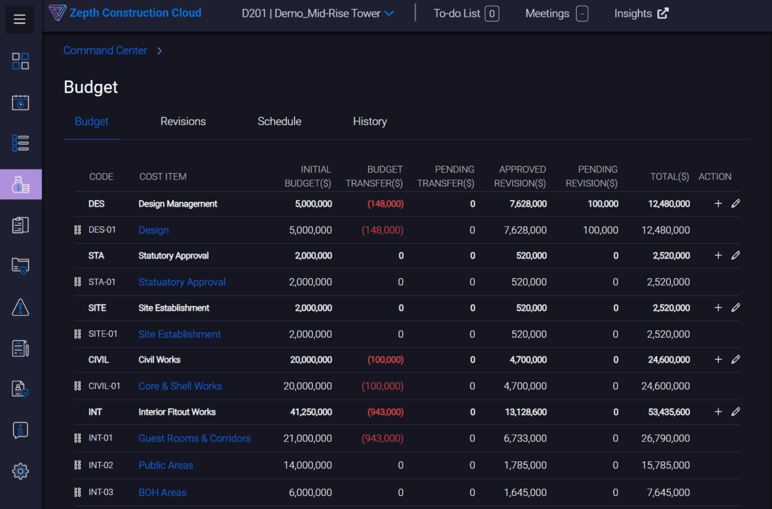Viewport: 772px width, 509px height.
Task: Open the info chat bubble sidebar icon
Action: (x=21, y=430)
